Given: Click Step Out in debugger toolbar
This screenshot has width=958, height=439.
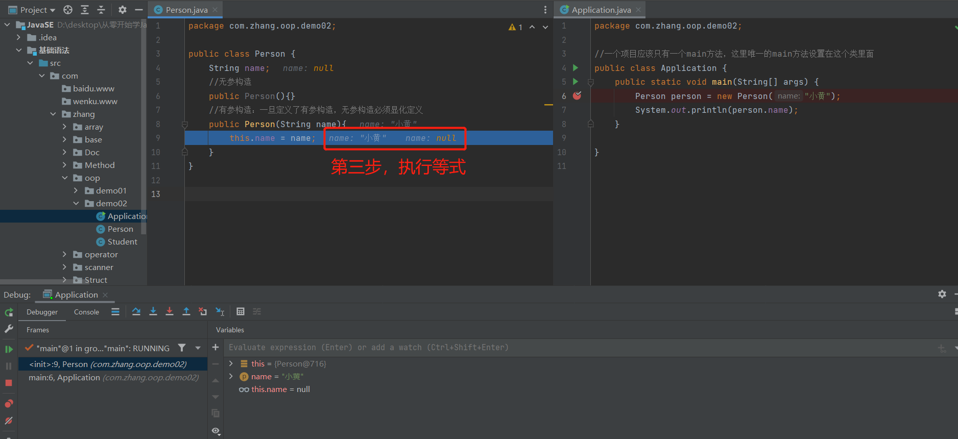Looking at the screenshot, I should [186, 311].
